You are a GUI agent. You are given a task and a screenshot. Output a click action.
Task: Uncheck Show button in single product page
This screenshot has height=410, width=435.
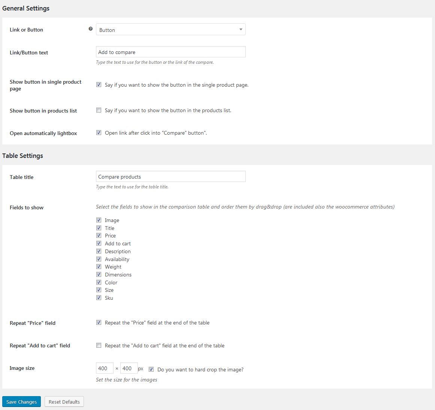click(99, 85)
